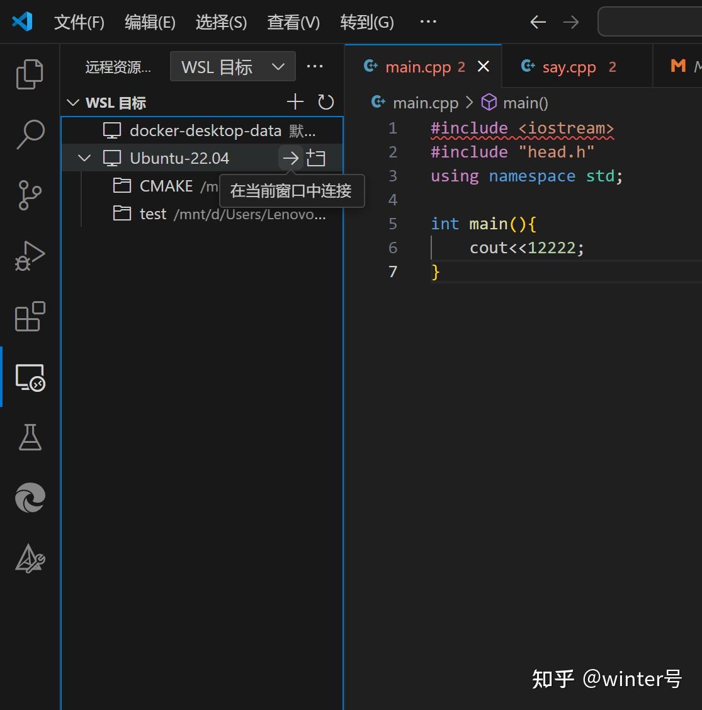The height and width of the screenshot is (710, 702).
Task: Open the WSL 目标 dropdown selector
Action: pyautogui.click(x=233, y=67)
